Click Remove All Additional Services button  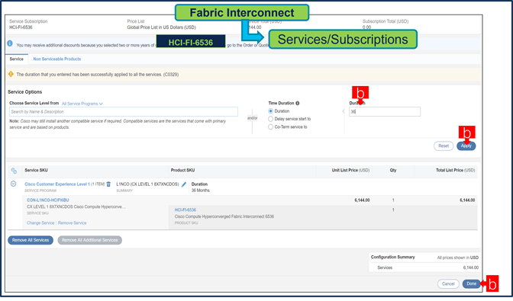point(89,240)
